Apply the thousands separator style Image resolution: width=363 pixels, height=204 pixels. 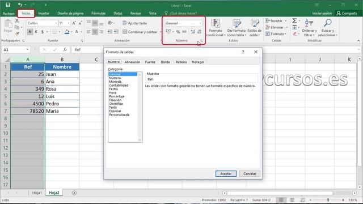pyautogui.click(x=184, y=32)
